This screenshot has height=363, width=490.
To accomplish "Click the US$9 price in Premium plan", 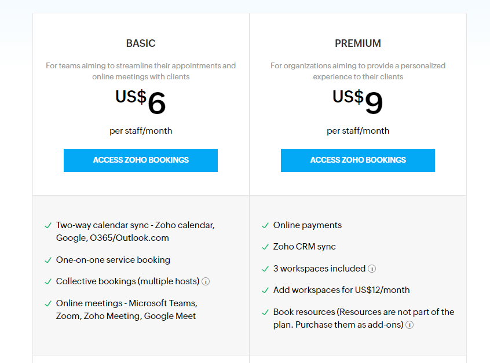I will coord(357,101).
